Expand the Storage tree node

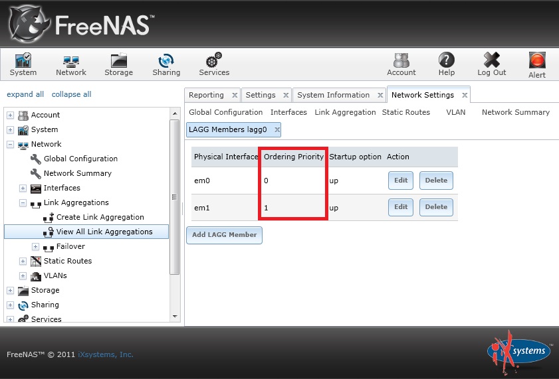pyautogui.click(x=11, y=290)
